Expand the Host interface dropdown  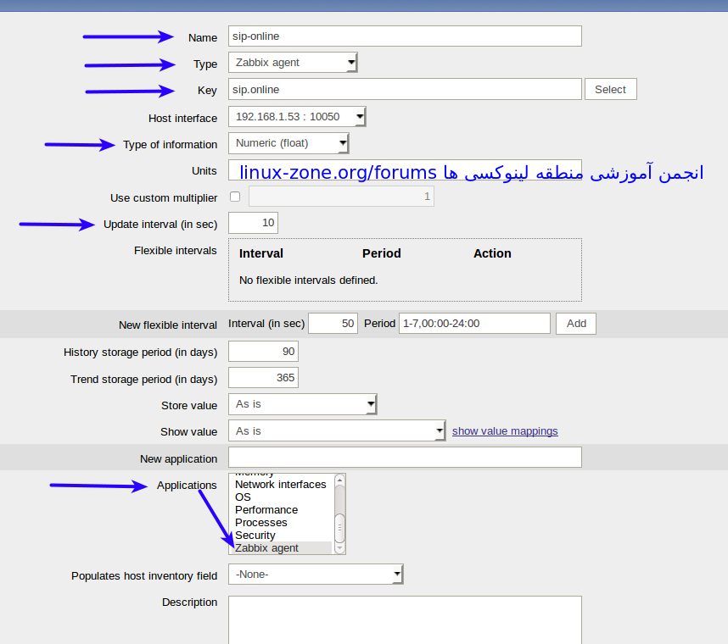[297, 117]
